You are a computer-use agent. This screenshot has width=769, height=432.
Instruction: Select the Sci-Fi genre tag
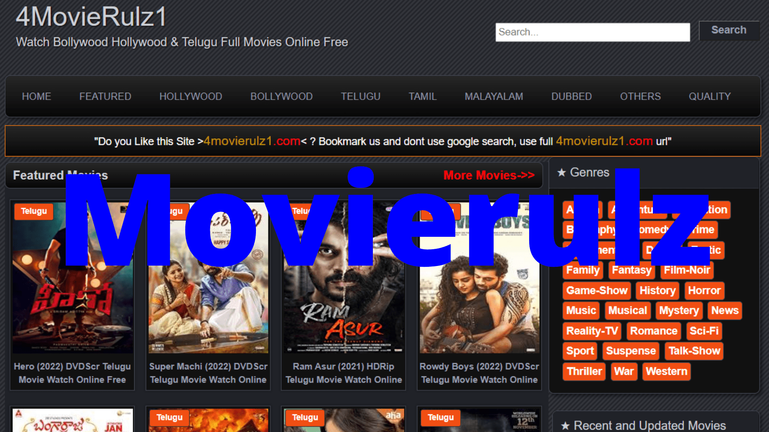pos(704,331)
